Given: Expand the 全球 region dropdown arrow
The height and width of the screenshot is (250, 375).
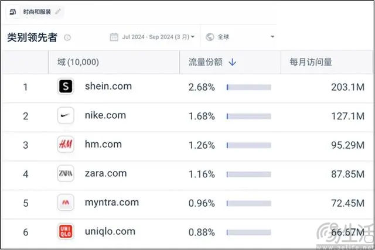Looking at the screenshot, I should [x=272, y=37].
